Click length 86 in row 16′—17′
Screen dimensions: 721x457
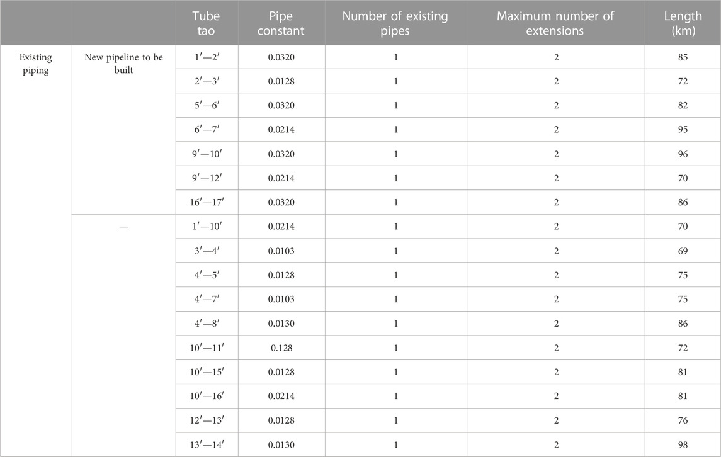[683, 202]
